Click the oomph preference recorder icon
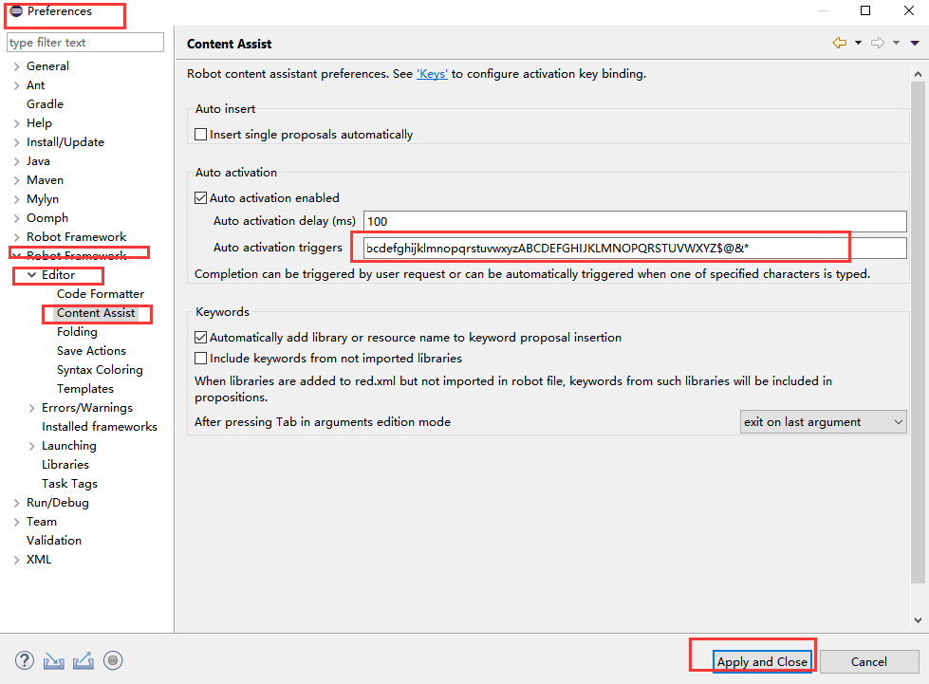This screenshot has width=929, height=684. (113, 661)
